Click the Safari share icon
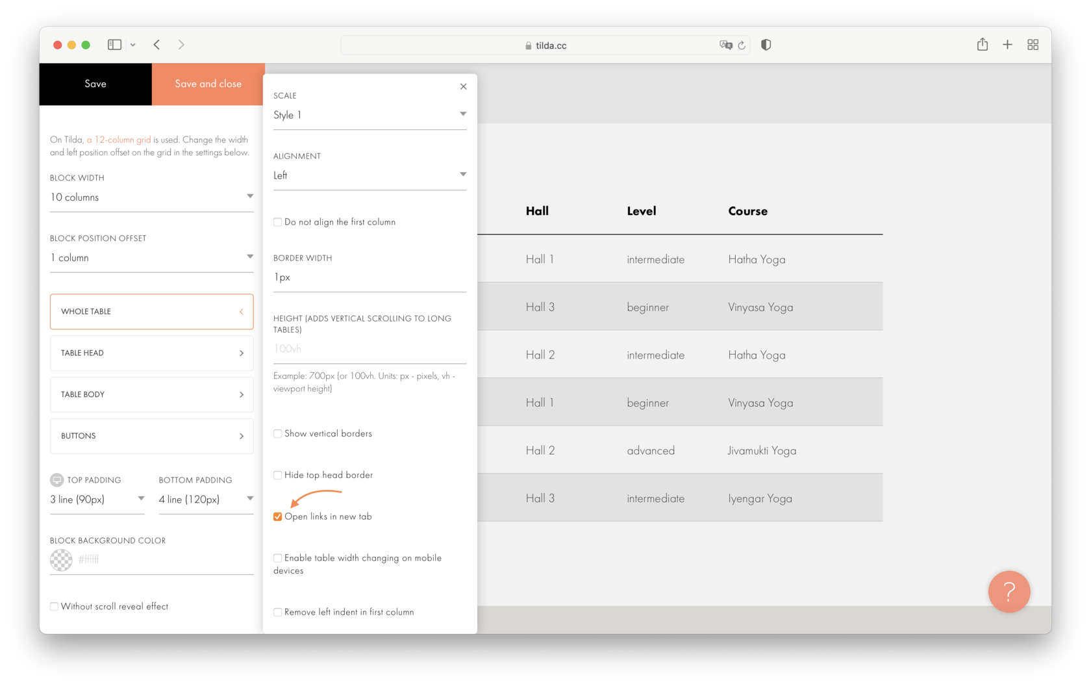The height and width of the screenshot is (686, 1091). coord(982,44)
